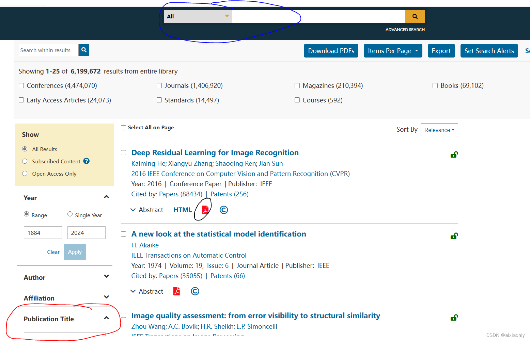Tick the Magazines filter checkbox
This screenshot has height=341, width=530.
(x=297, y=85)
